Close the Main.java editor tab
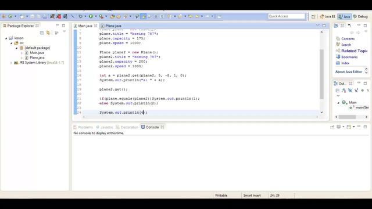 point(95,26)
